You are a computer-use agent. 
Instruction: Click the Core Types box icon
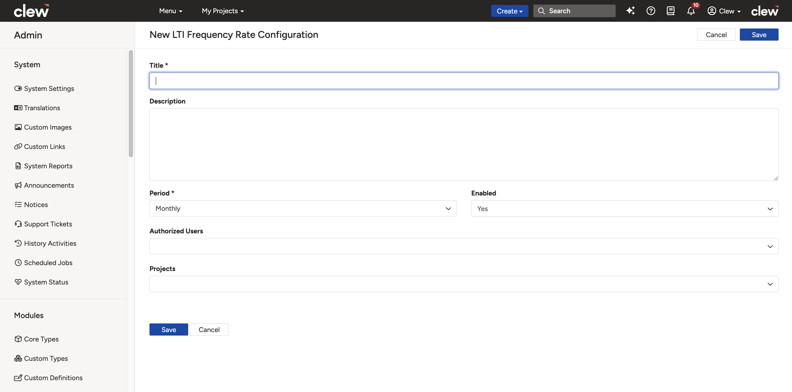point(18,339)
